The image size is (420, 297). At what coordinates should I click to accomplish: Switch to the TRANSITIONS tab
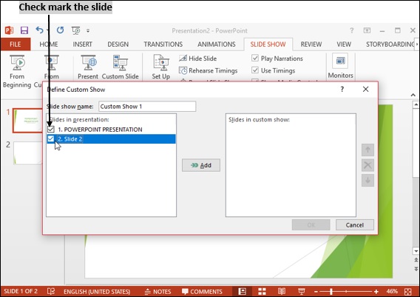pos(163,44)
